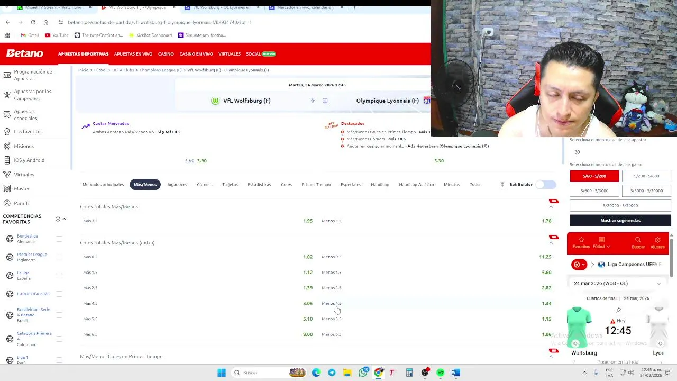Open Casino en Vivo menu

click(x=196, y=54)
